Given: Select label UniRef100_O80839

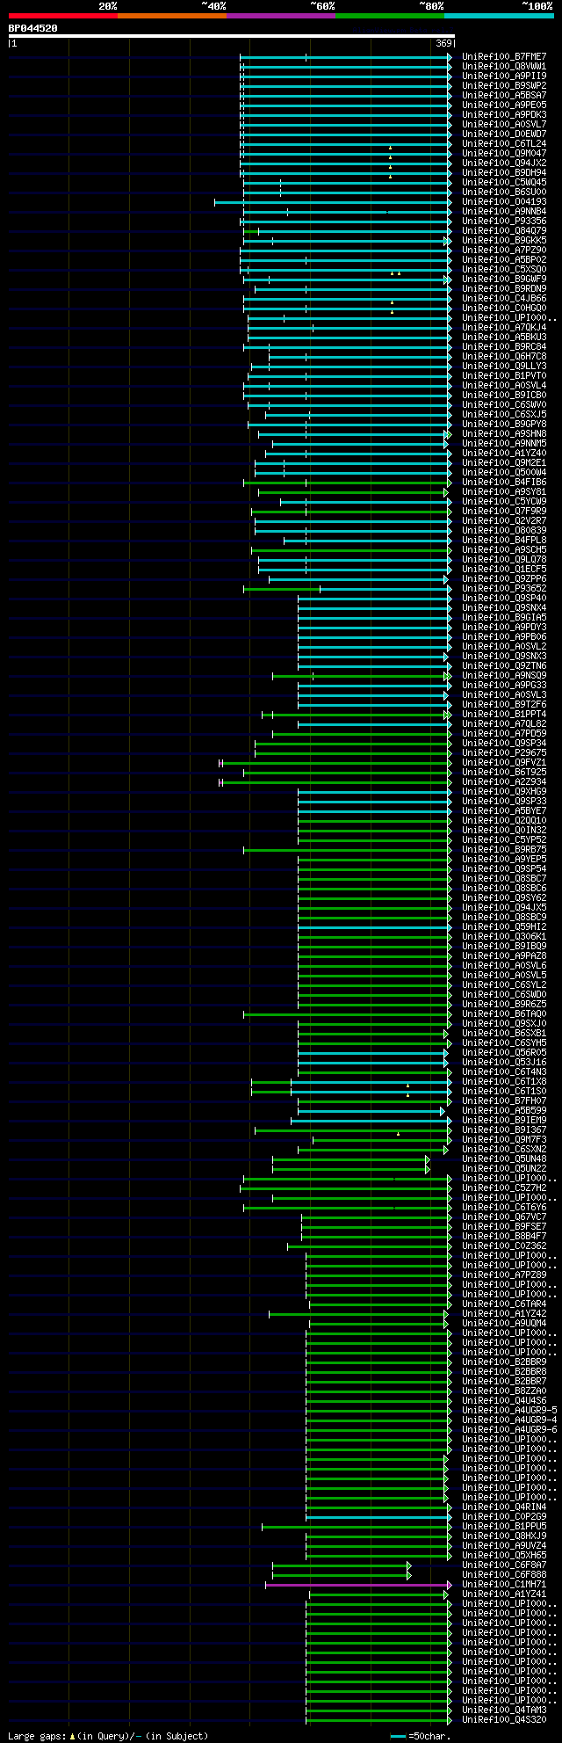Looking at the screenshot, I should click(x=504, y=530).
